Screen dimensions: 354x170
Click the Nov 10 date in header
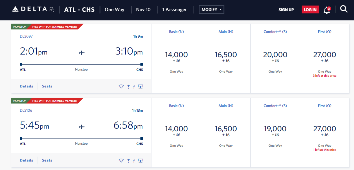143,9
